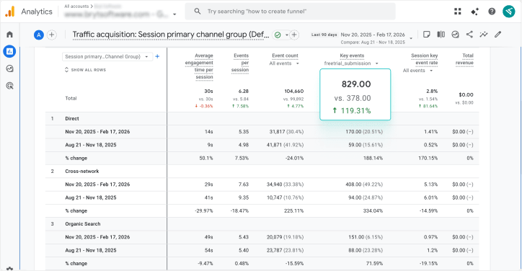Open the date range picker dropdown
This screenshot has height=271, width=522.
(411, 38)
